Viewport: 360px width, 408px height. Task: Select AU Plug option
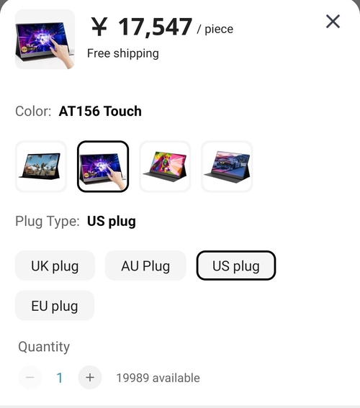click(145, 266)
